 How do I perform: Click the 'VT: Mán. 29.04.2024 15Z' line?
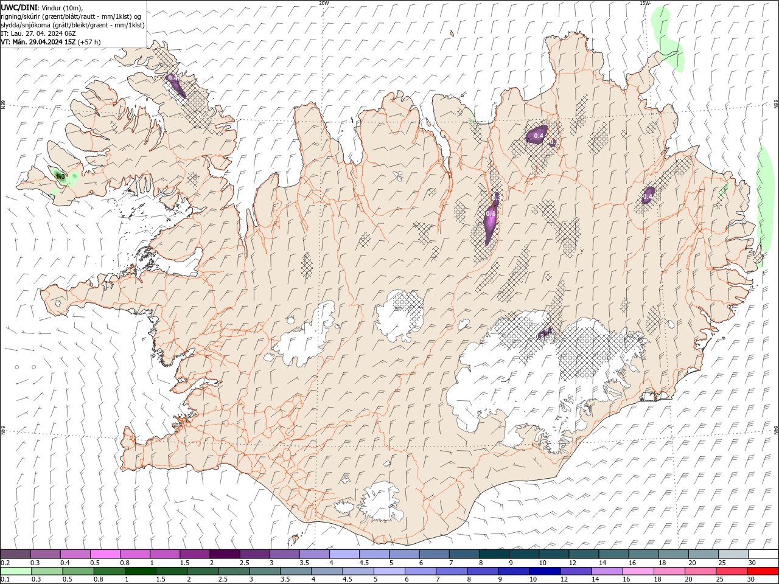[x=38, y=42]
